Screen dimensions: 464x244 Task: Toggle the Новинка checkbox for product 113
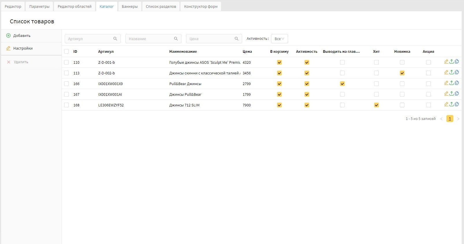point(402,73)
